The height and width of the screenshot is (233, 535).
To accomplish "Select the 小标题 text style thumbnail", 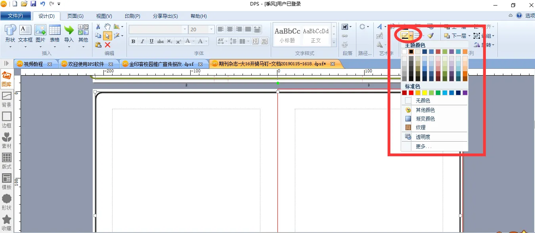I will point(287,35).
